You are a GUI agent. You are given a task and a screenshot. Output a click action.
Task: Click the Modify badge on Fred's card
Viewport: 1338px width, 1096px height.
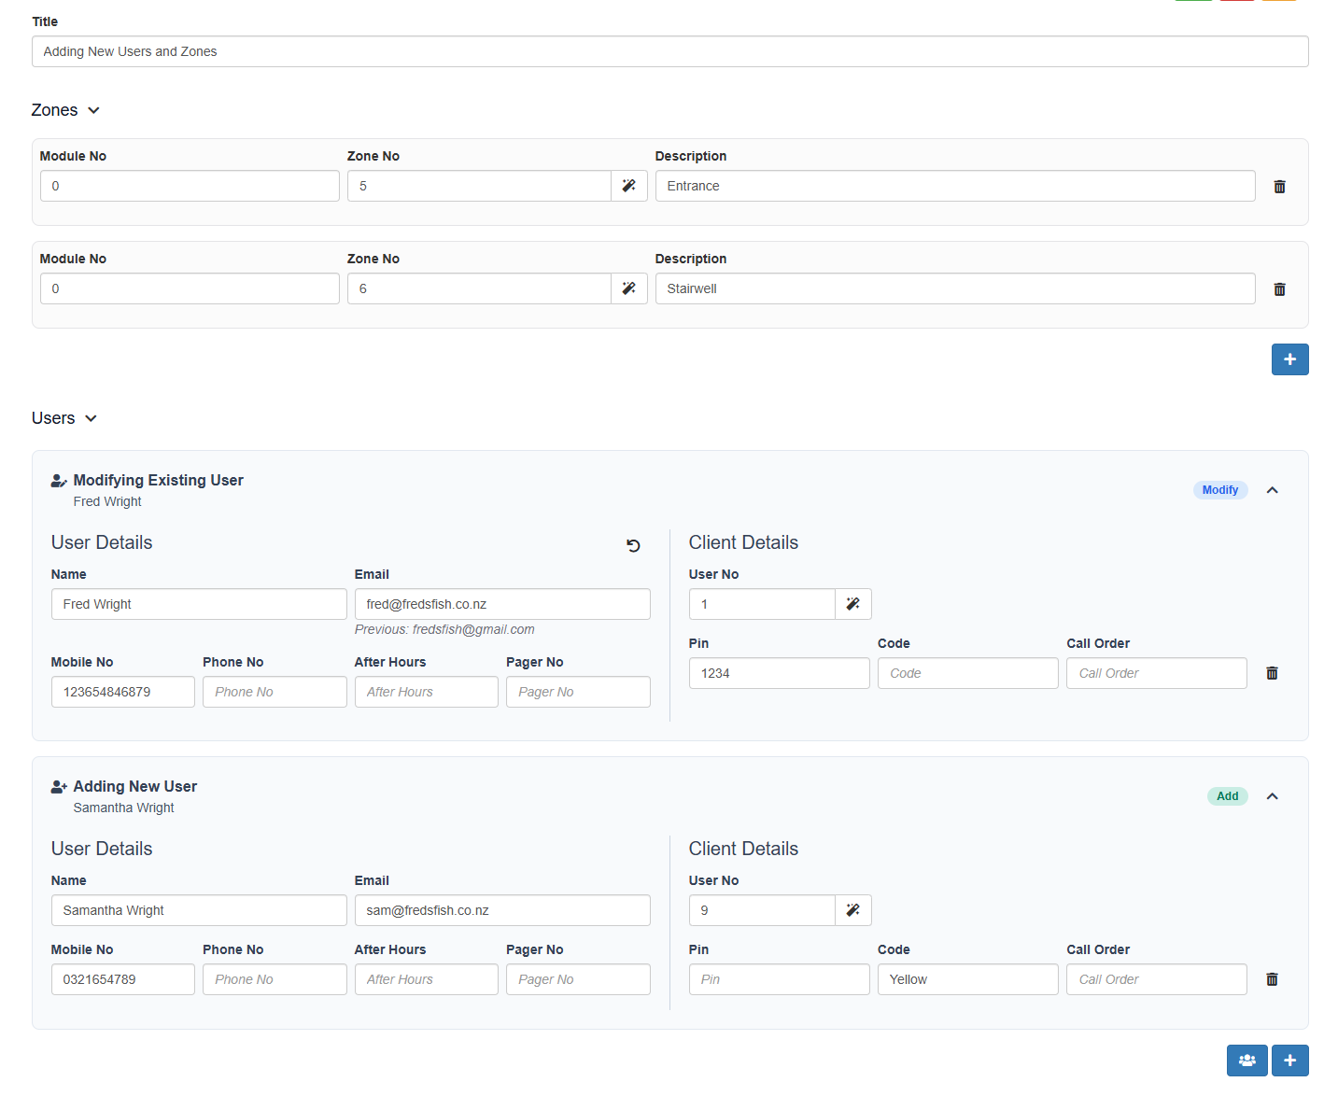pos(1219,489)
